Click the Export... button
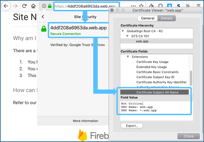Viewport: 204px width, 142px height. [x=132, y=126]
